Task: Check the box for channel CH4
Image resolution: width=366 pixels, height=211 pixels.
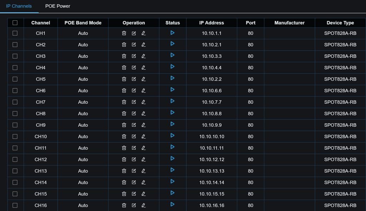Action: click(x=15, y=68)
